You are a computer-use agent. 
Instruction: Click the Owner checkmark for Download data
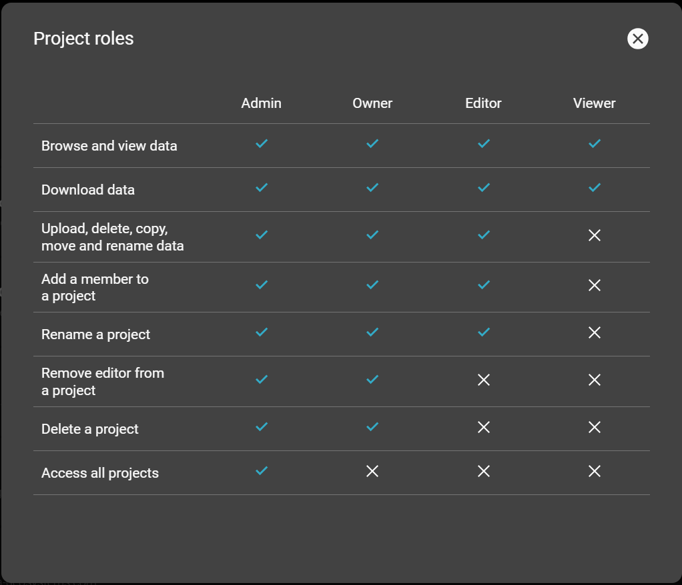372,187
